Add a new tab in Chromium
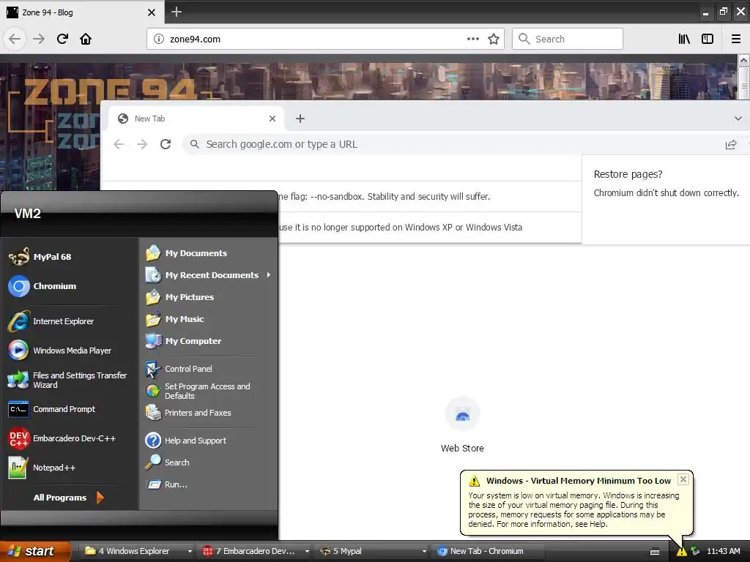This screenshot has width=750, height=562. coord(300,119)
